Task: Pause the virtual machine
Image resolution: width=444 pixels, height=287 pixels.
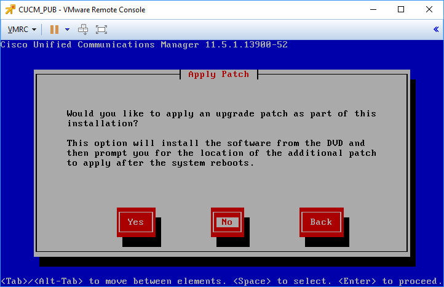Action: (x=54, y=30)
